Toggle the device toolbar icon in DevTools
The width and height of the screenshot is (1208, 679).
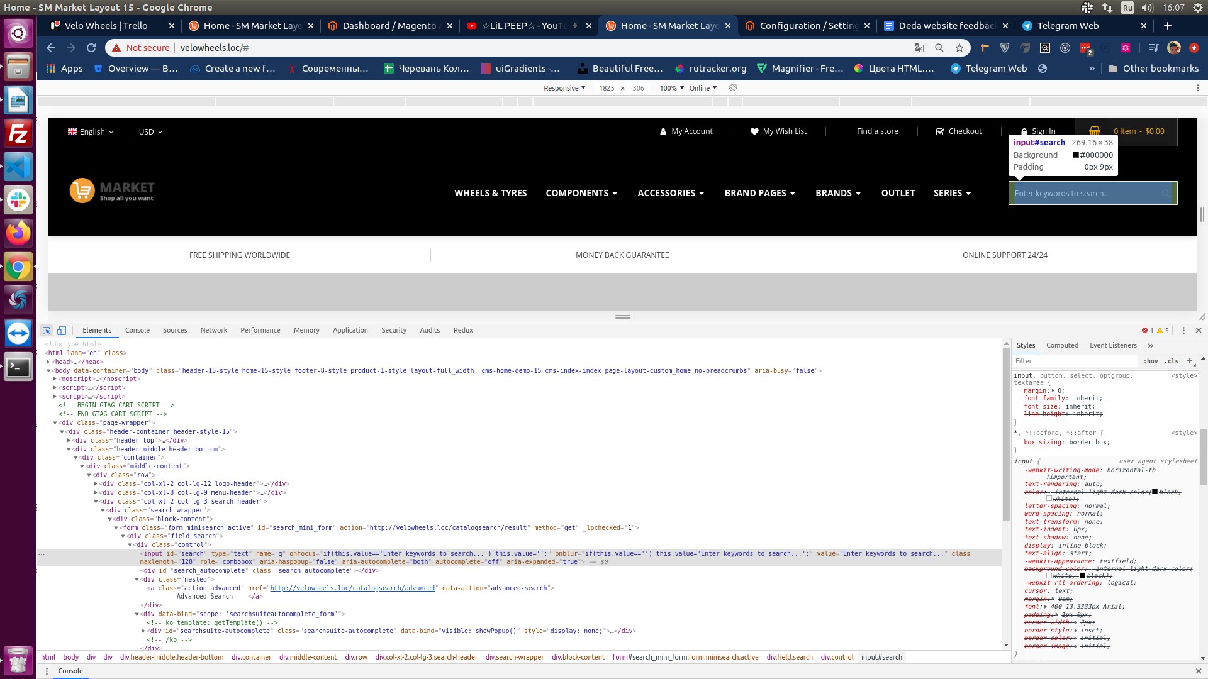[62, 330]
